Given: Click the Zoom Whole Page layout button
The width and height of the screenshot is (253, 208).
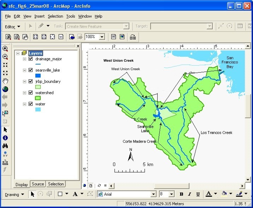Looking at the screenshot, I should 52,37.
